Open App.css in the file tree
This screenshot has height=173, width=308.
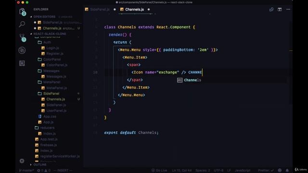click(x=50, y=116)
